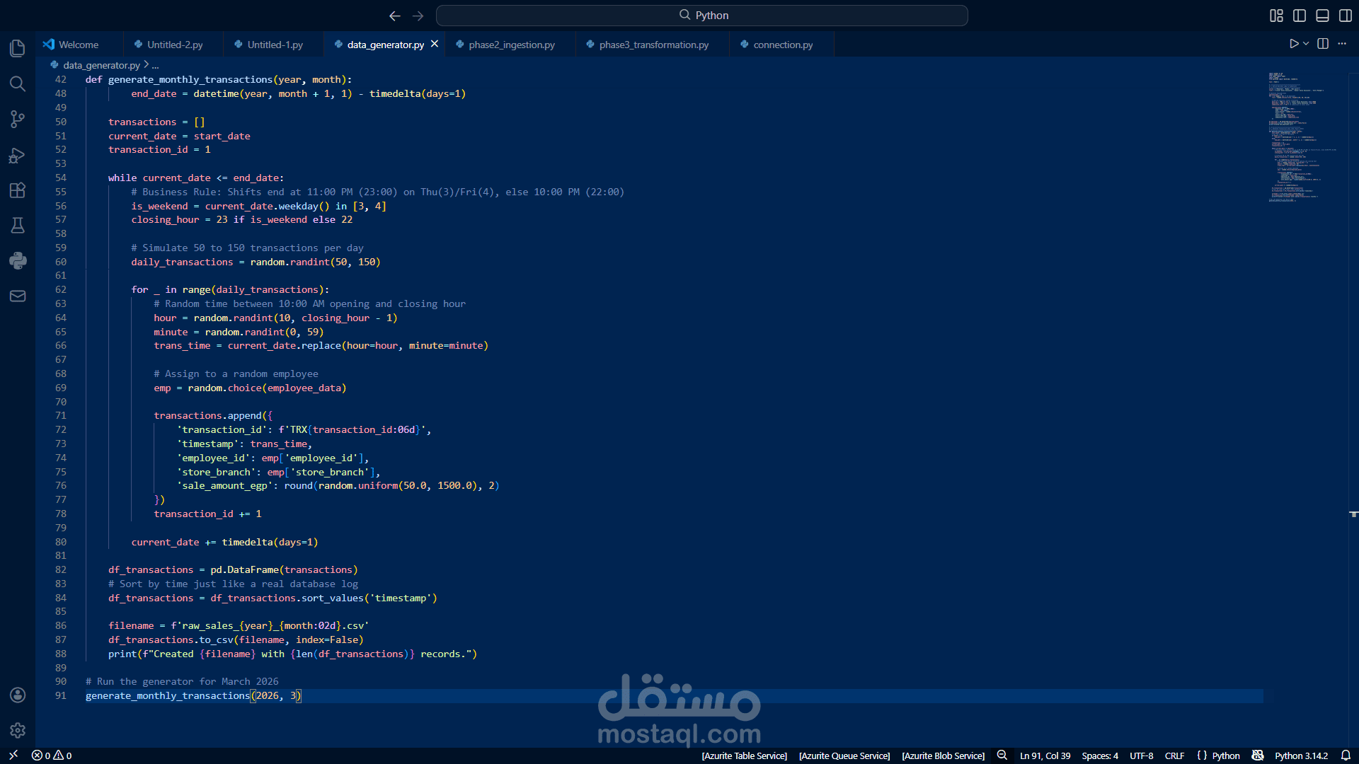The image size is (1359, 764).
Task: Expand the Run Python File dropdown arrow
Action: 1307,44
